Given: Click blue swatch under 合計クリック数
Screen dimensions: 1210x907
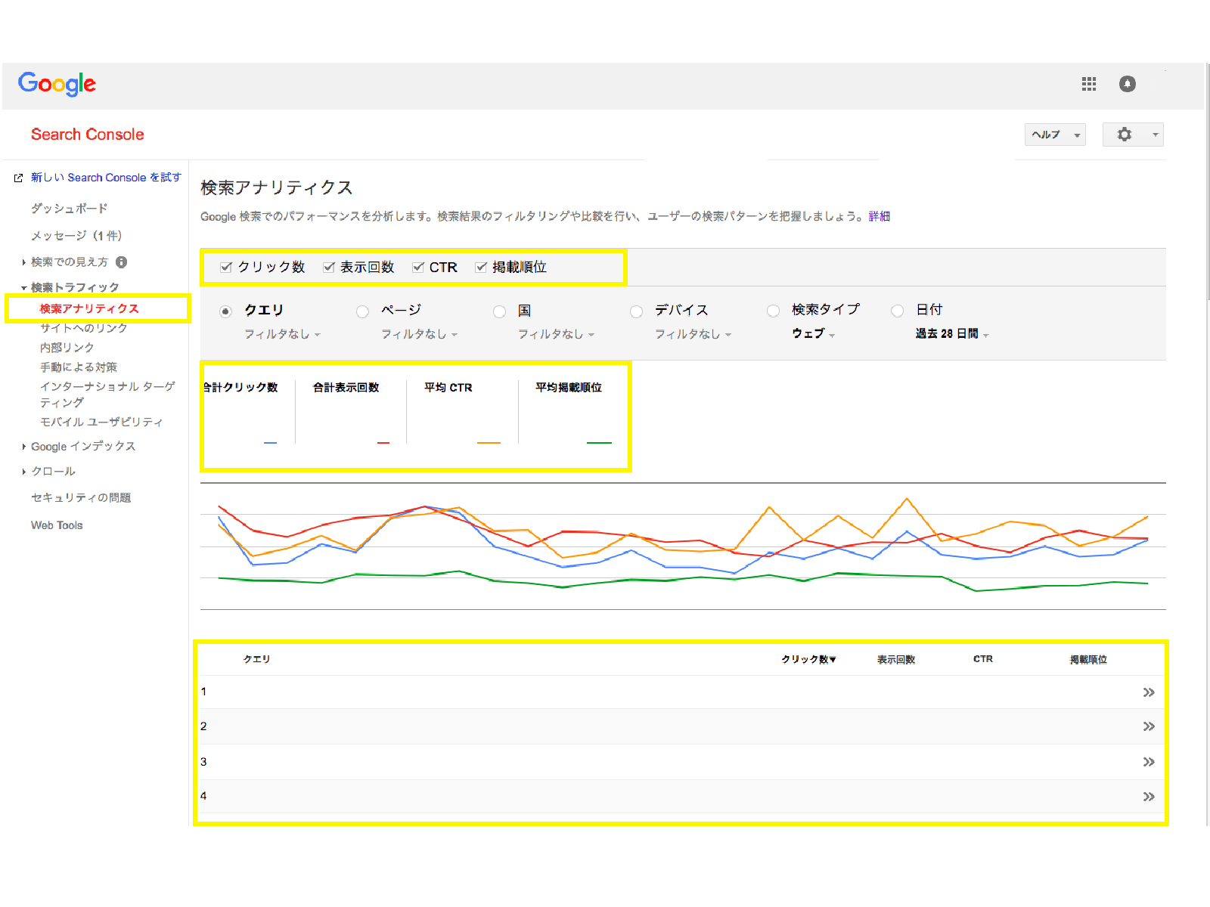Looking at the screenshot, I should click(x=270, y=443).
